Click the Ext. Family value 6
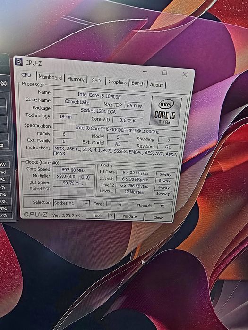Image resolution: width=248 pixels, height=330 pixels. (64, 141)
